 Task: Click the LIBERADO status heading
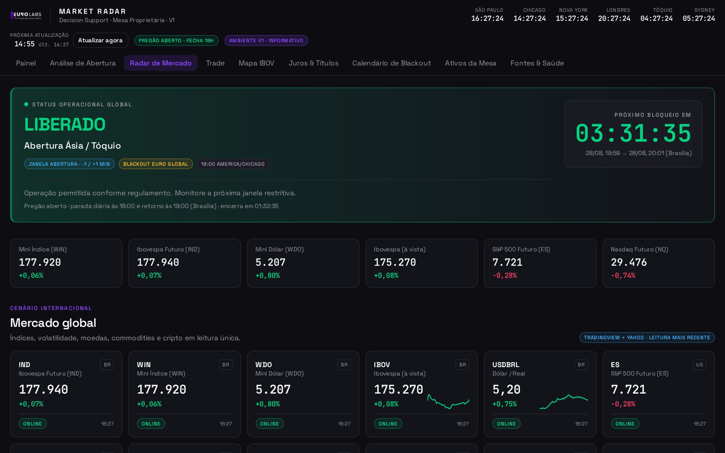pos(65,124)
